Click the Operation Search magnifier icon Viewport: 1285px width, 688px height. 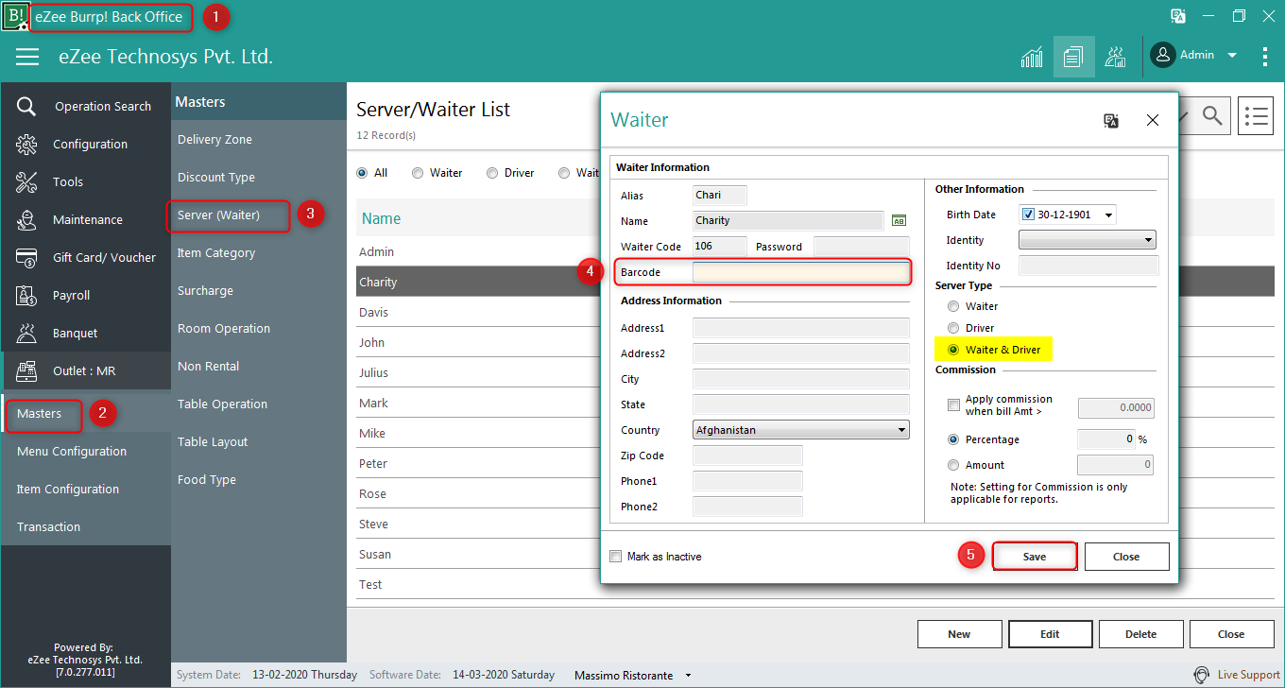click(x=26, y=106)
